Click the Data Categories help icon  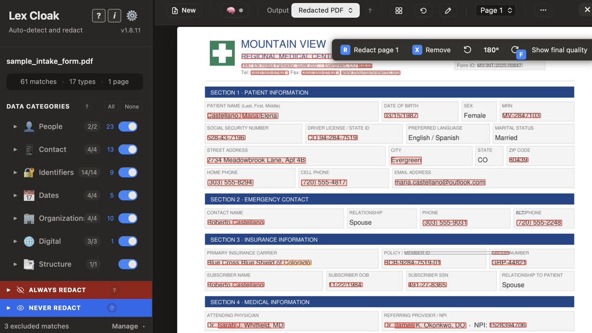(x=87, y=107)
